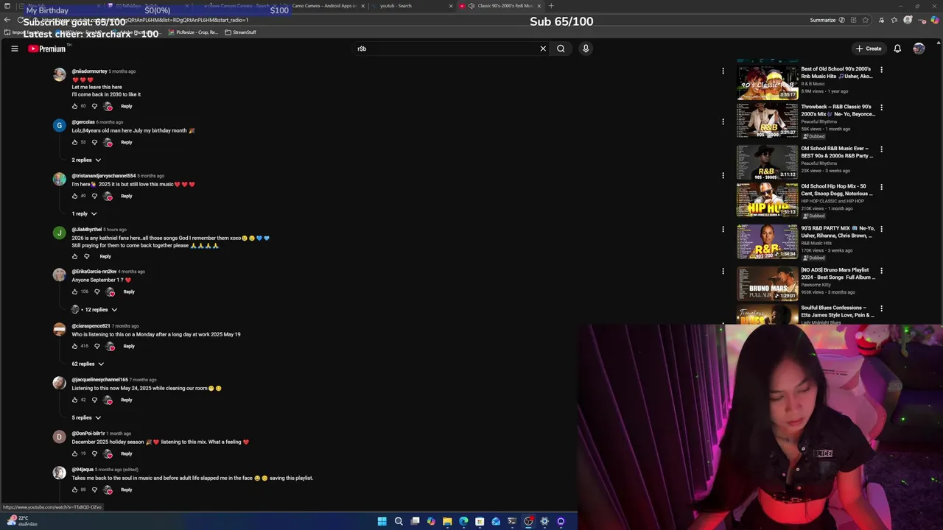
Task: Open options menu for @JiaMhyrthel's comment
Action: click(x=723, y=230)
